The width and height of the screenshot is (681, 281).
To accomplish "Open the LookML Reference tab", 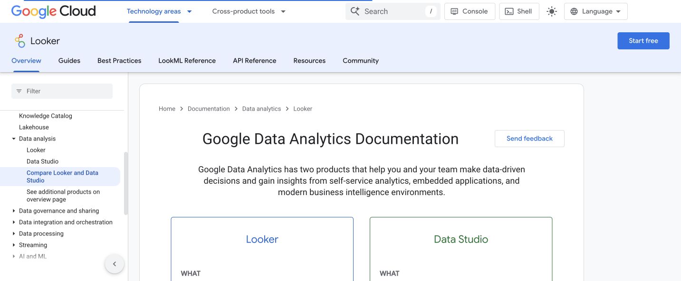I will coord(187,61).
